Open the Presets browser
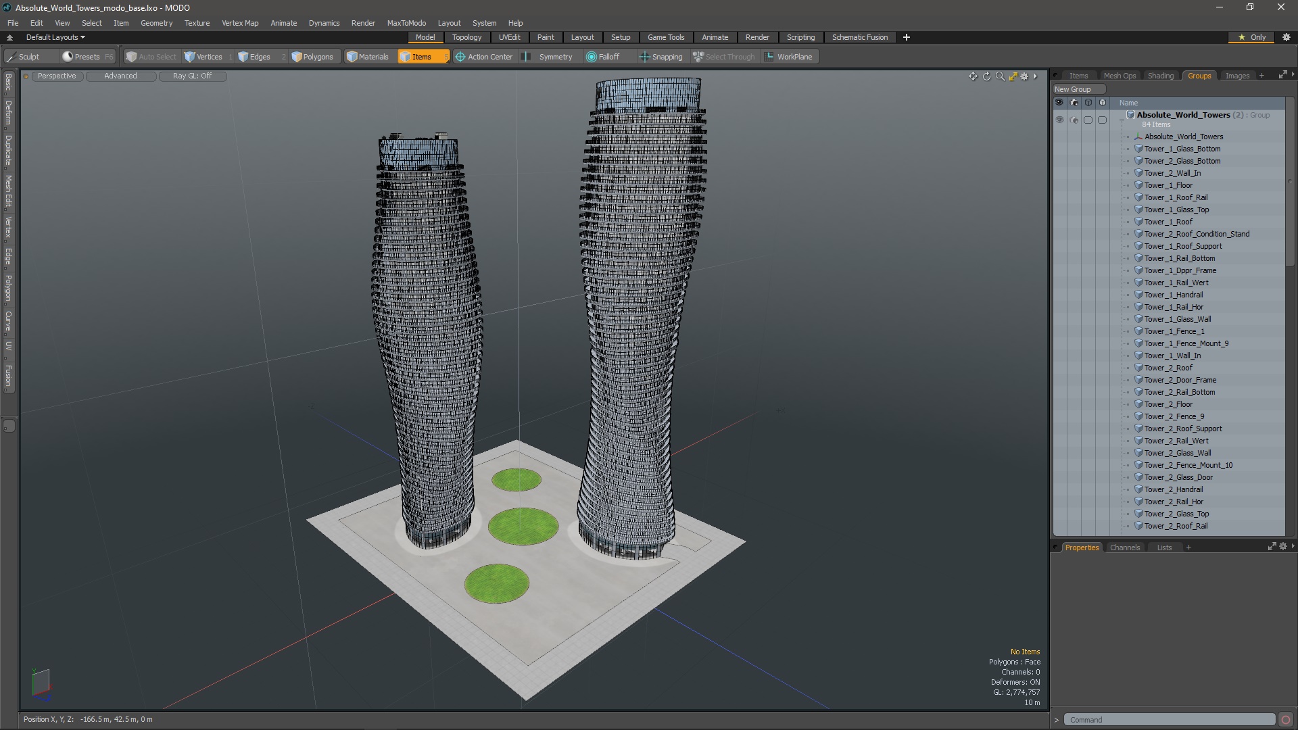Screen dimensions: 1298x730 [x=87, y=57]
